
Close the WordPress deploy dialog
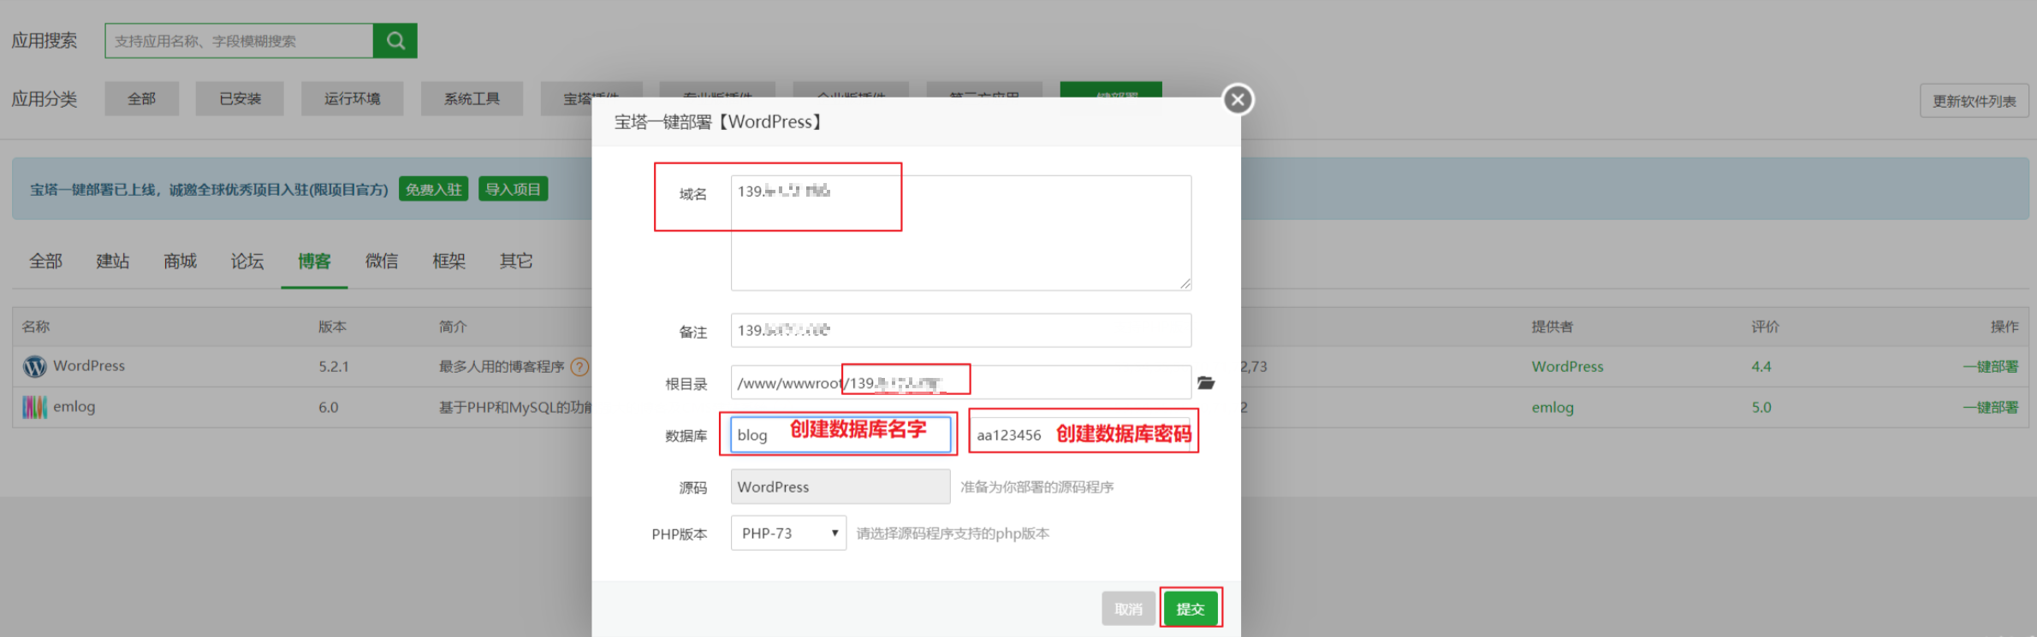click(1238, 99)
